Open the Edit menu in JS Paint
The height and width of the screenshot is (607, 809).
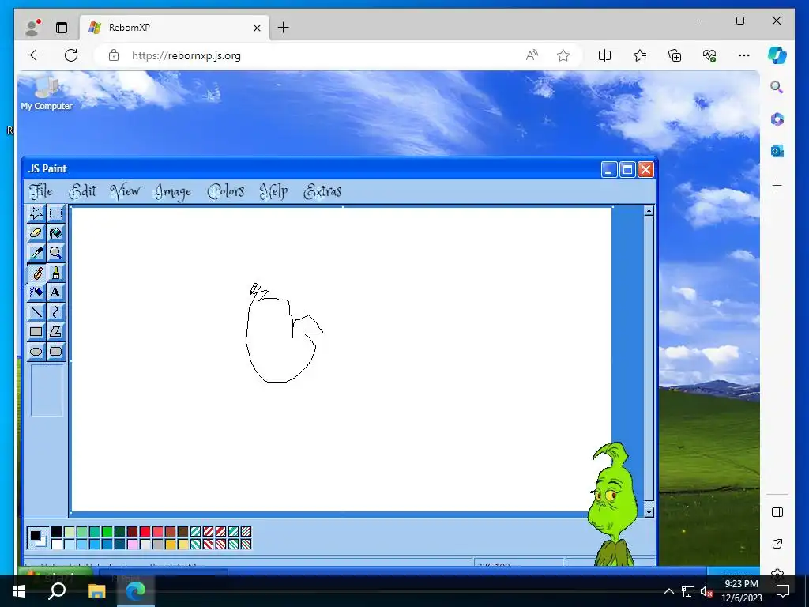[82, 191]
